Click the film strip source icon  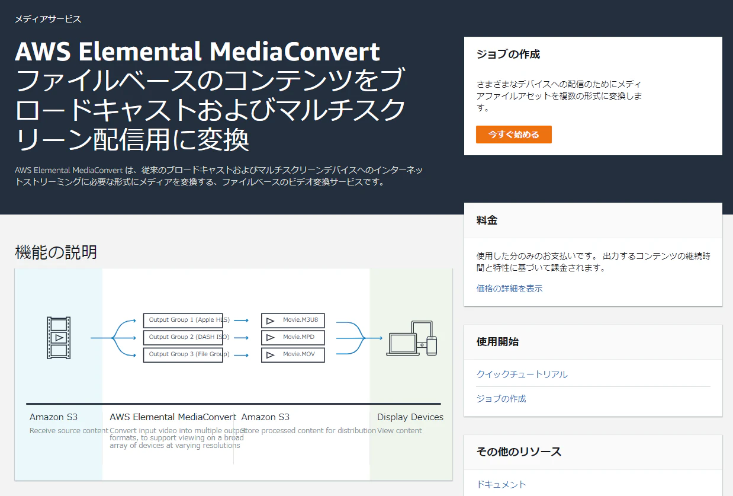click(x=59, y=337)
